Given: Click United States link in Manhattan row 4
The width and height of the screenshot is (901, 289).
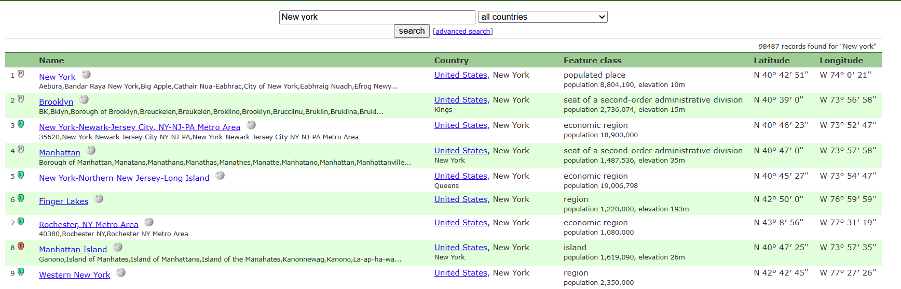Looking at the screenshot, I should point(461,151).
